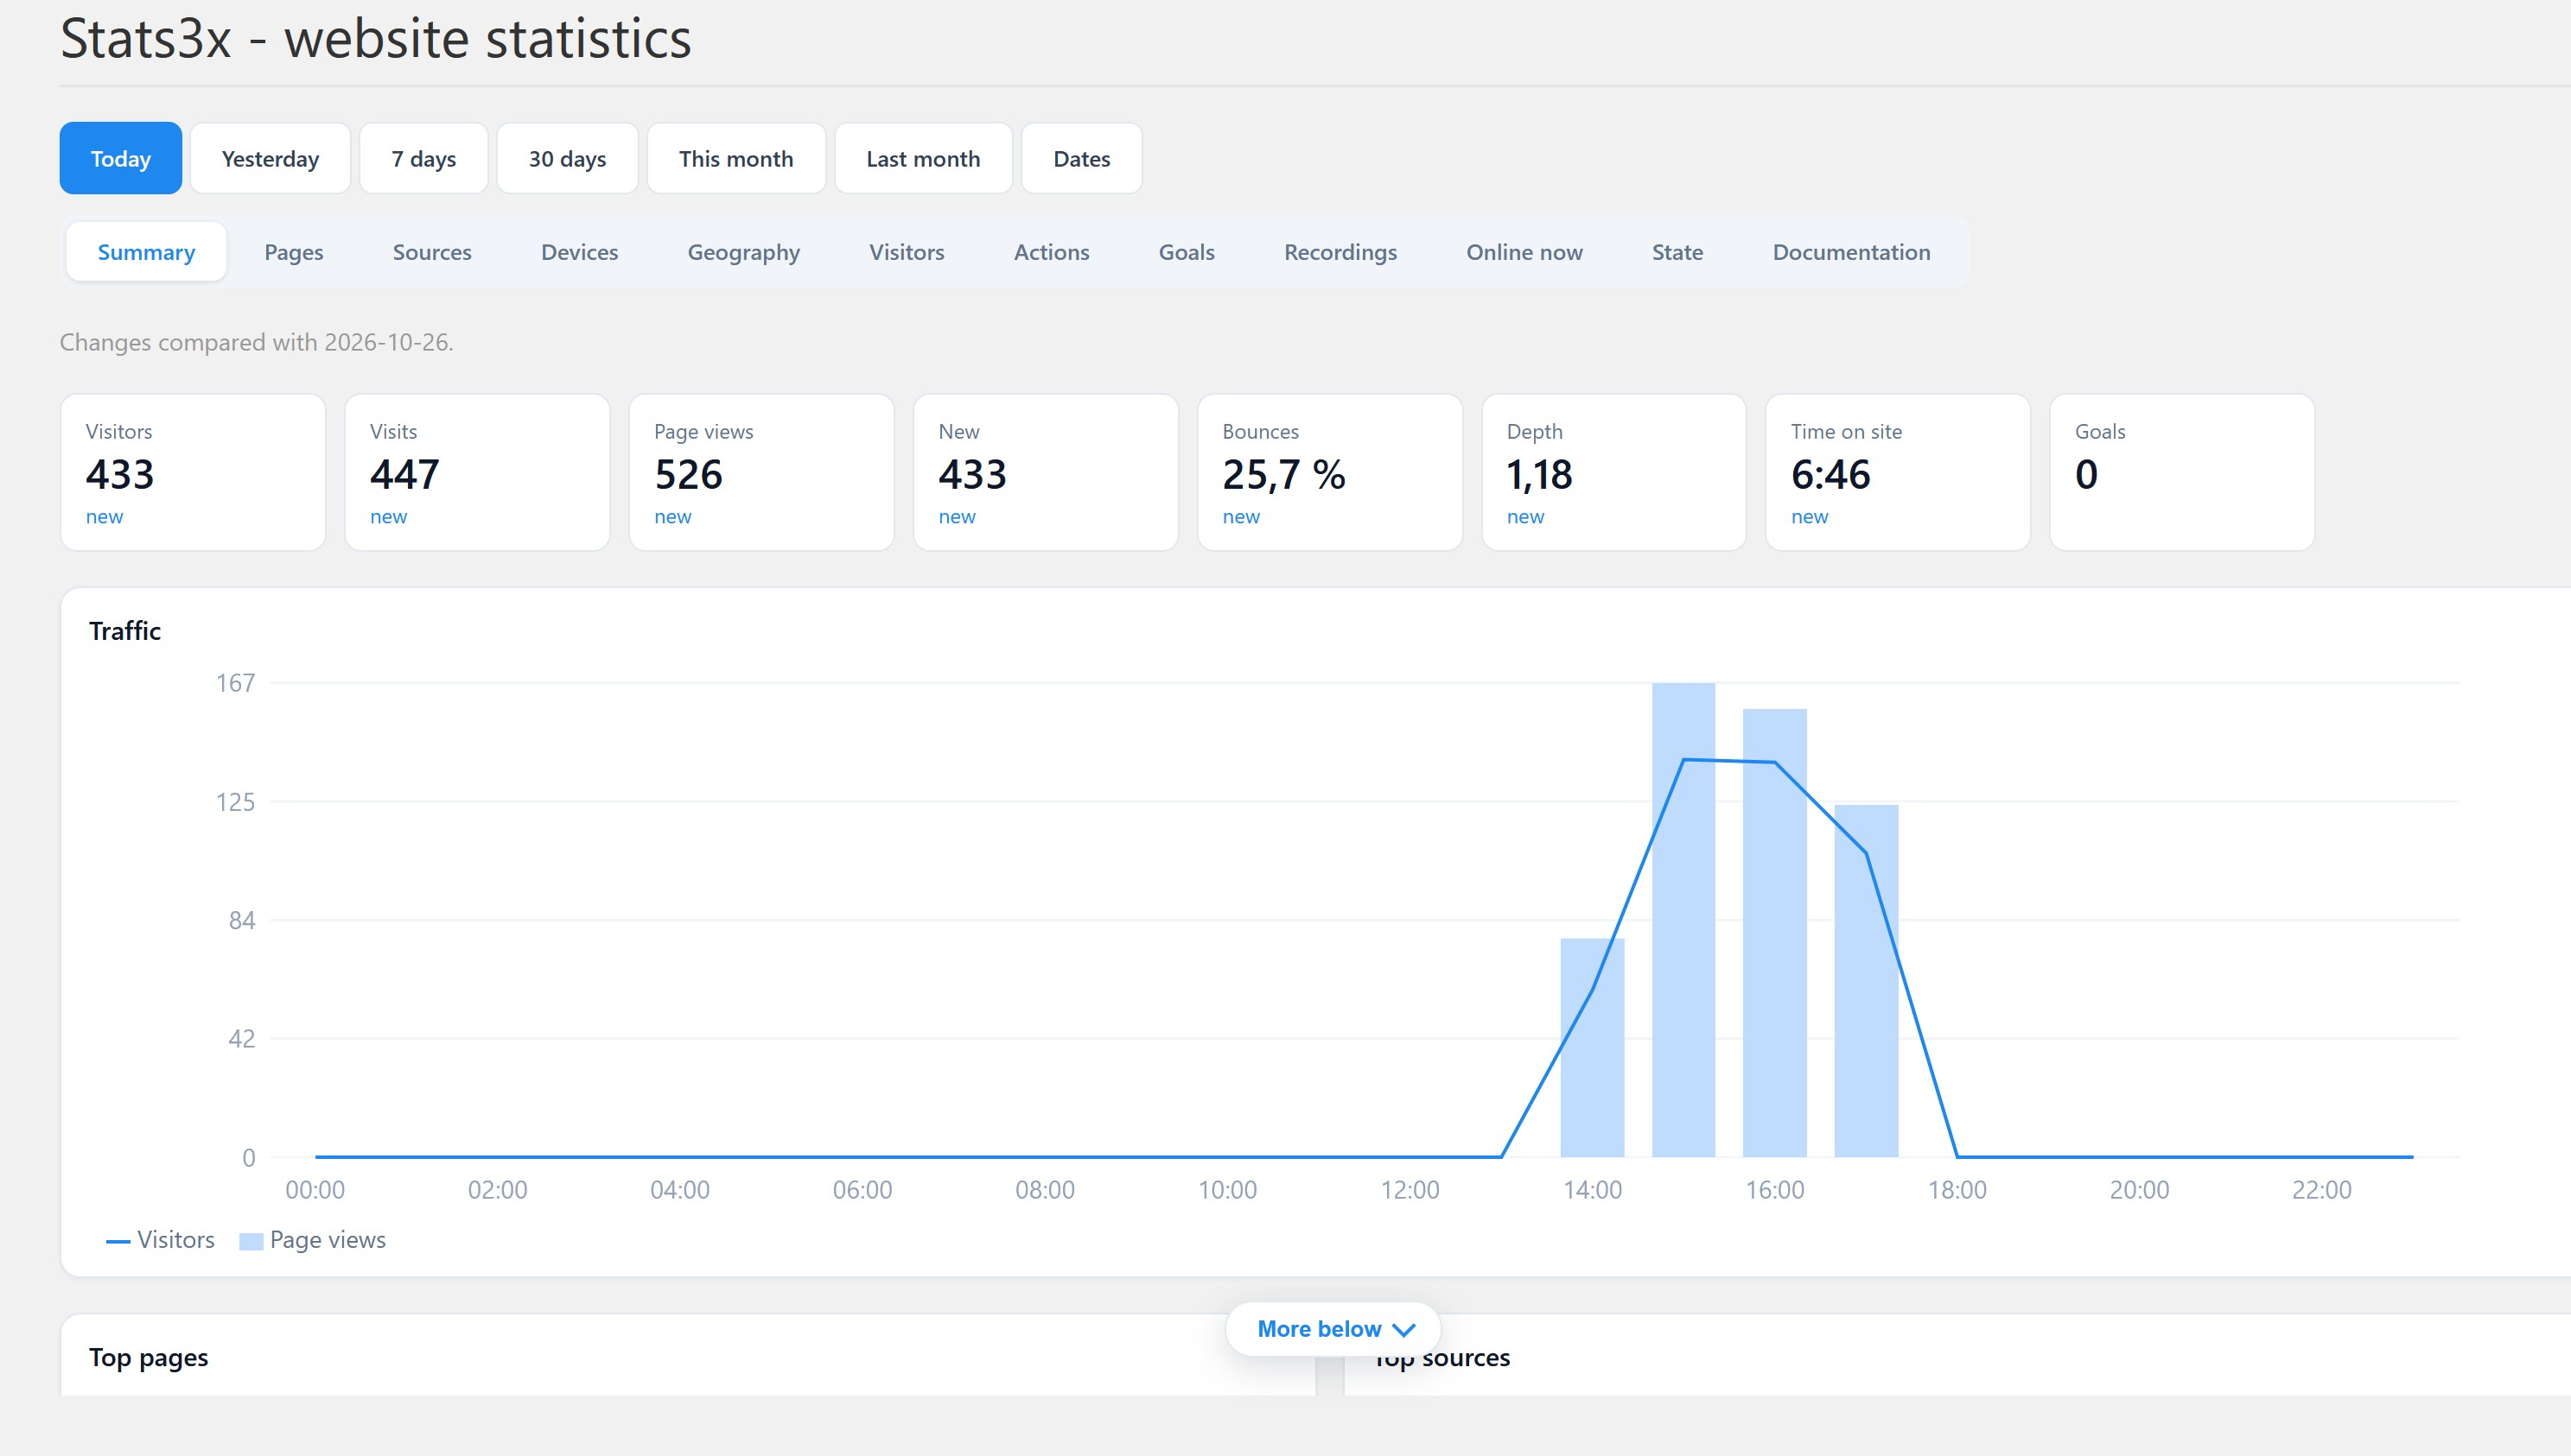Image resolution: width=2571 pixels, height=1456 pixels.
Task: Click the Traffic chart heading
Action: 125,631
